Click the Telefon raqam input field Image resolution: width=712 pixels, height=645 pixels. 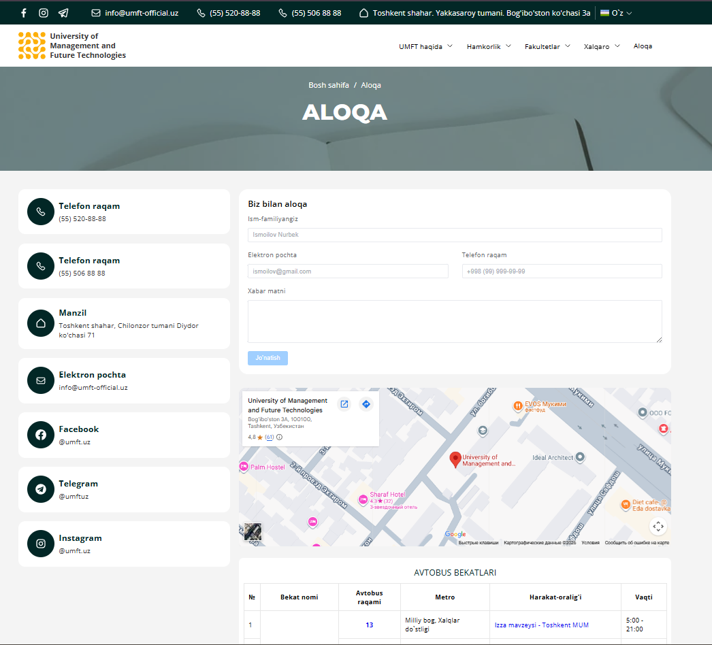[x=562, y=271]
